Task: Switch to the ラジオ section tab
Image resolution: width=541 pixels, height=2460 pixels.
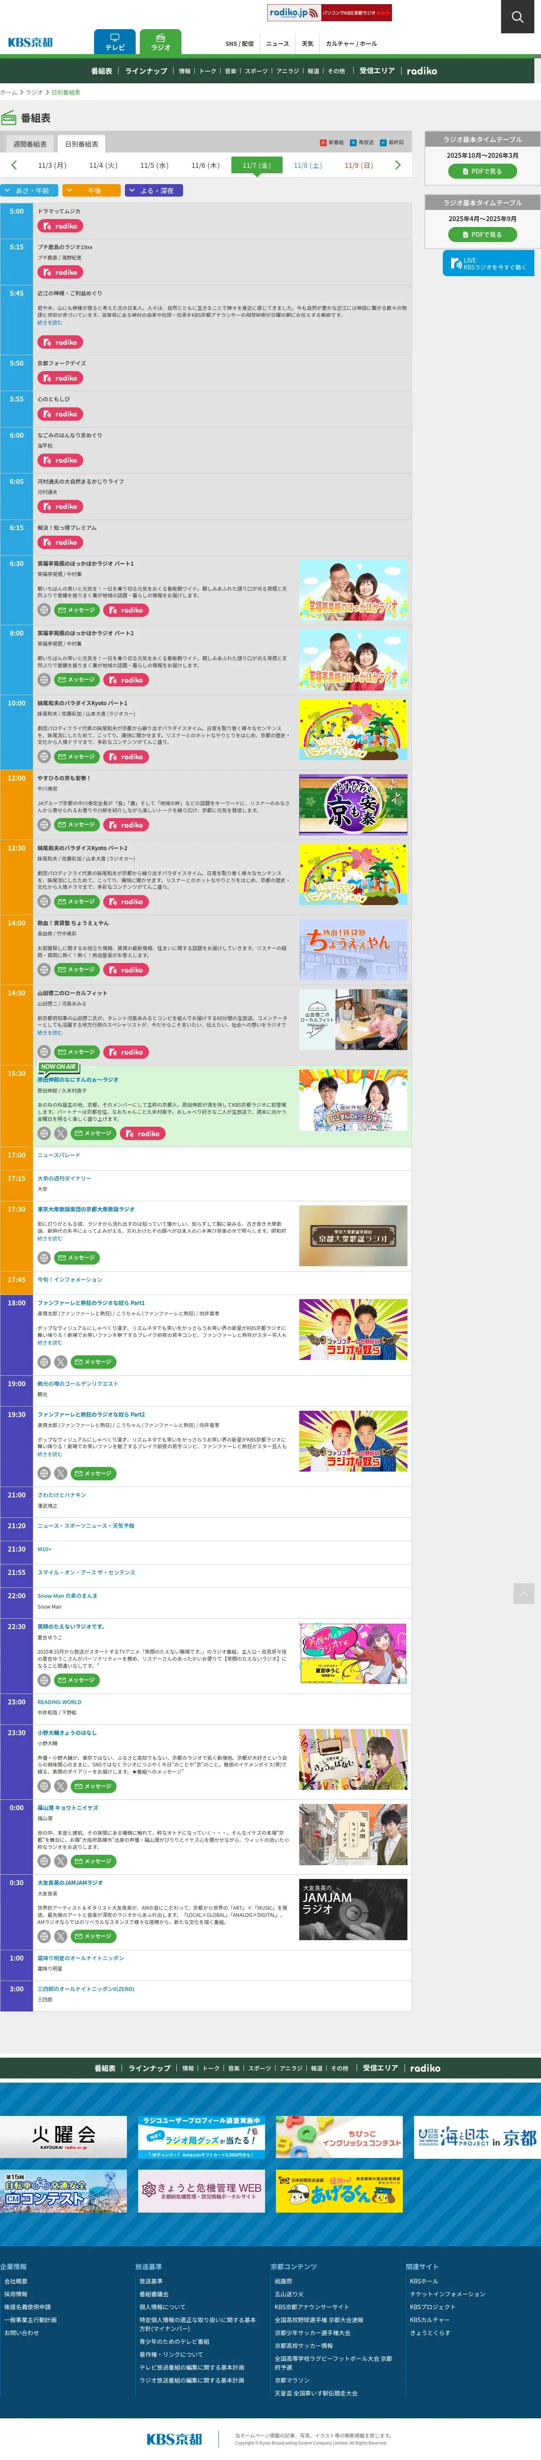Action: (160, 42)
